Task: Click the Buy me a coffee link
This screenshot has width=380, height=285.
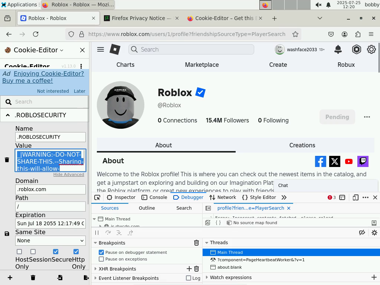Action: click(x=27, y=81)
